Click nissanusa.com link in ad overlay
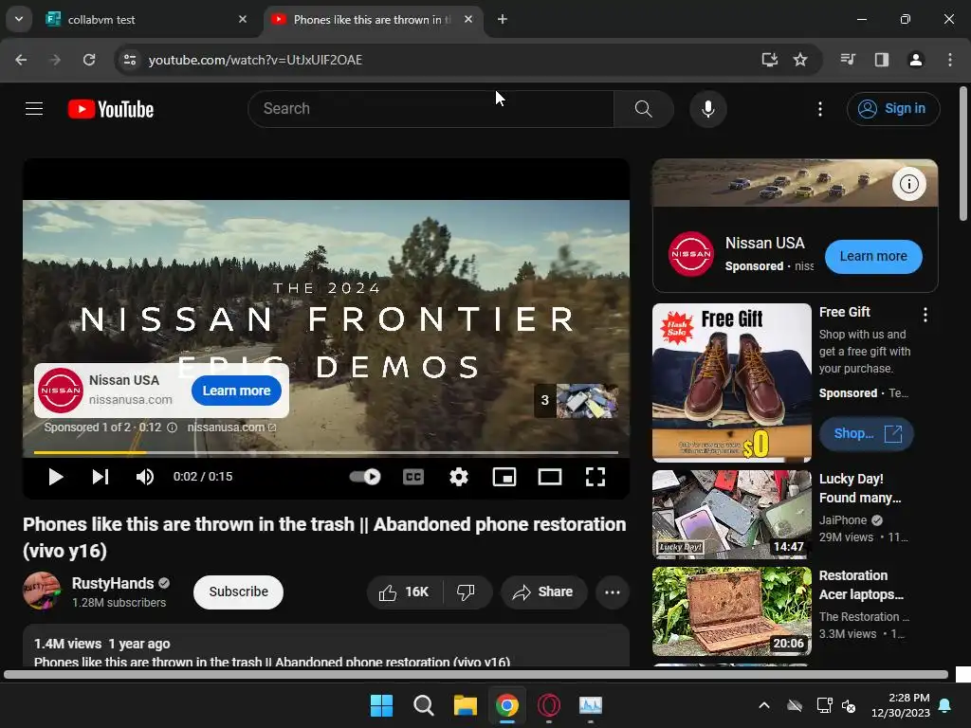The width and height of the screenshot is (971, 728). [x=231, y=428]
